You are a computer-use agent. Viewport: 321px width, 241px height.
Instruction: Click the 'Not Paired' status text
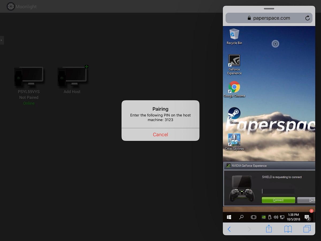pyautogui.click(x=29, y=97)
